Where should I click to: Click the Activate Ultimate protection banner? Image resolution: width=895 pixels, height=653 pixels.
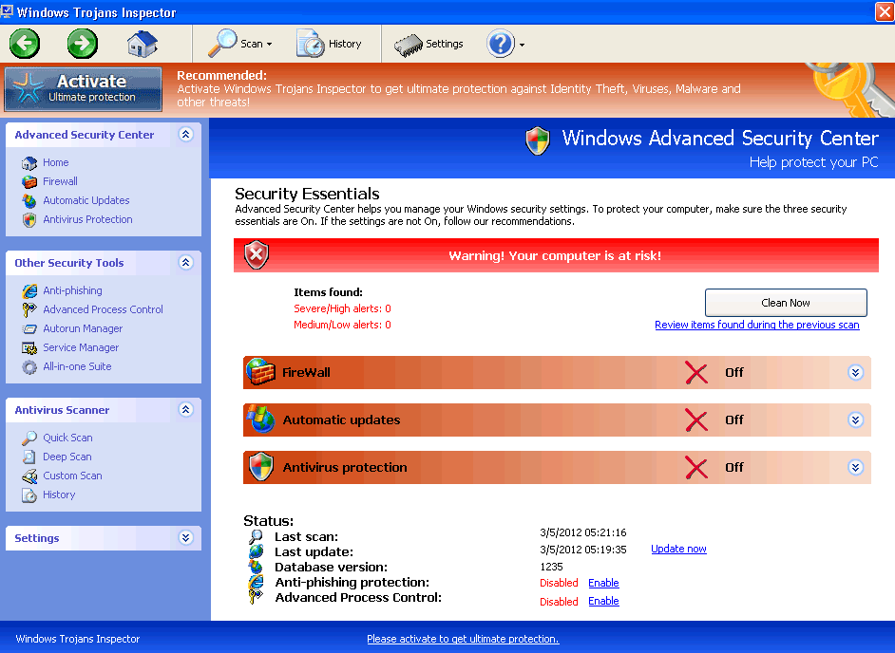coord(84,88)
